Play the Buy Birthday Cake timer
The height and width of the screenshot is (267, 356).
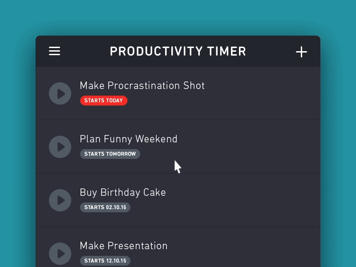(60, 200)
